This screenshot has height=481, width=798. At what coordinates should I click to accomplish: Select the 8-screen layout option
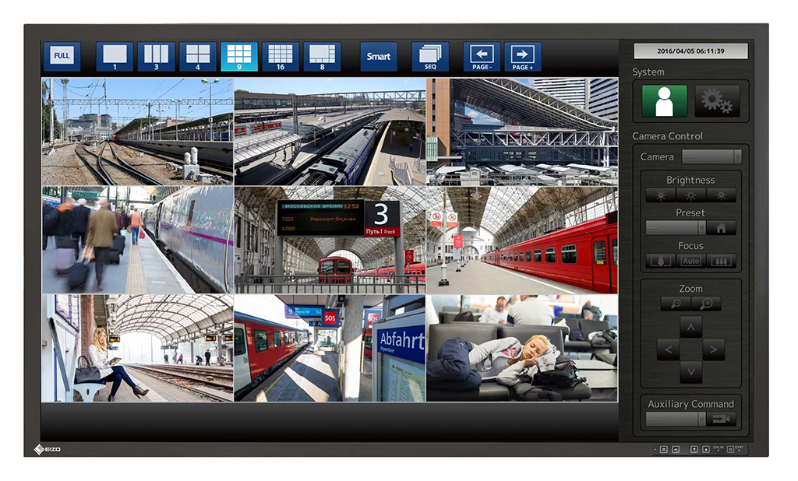click(322, 56)
